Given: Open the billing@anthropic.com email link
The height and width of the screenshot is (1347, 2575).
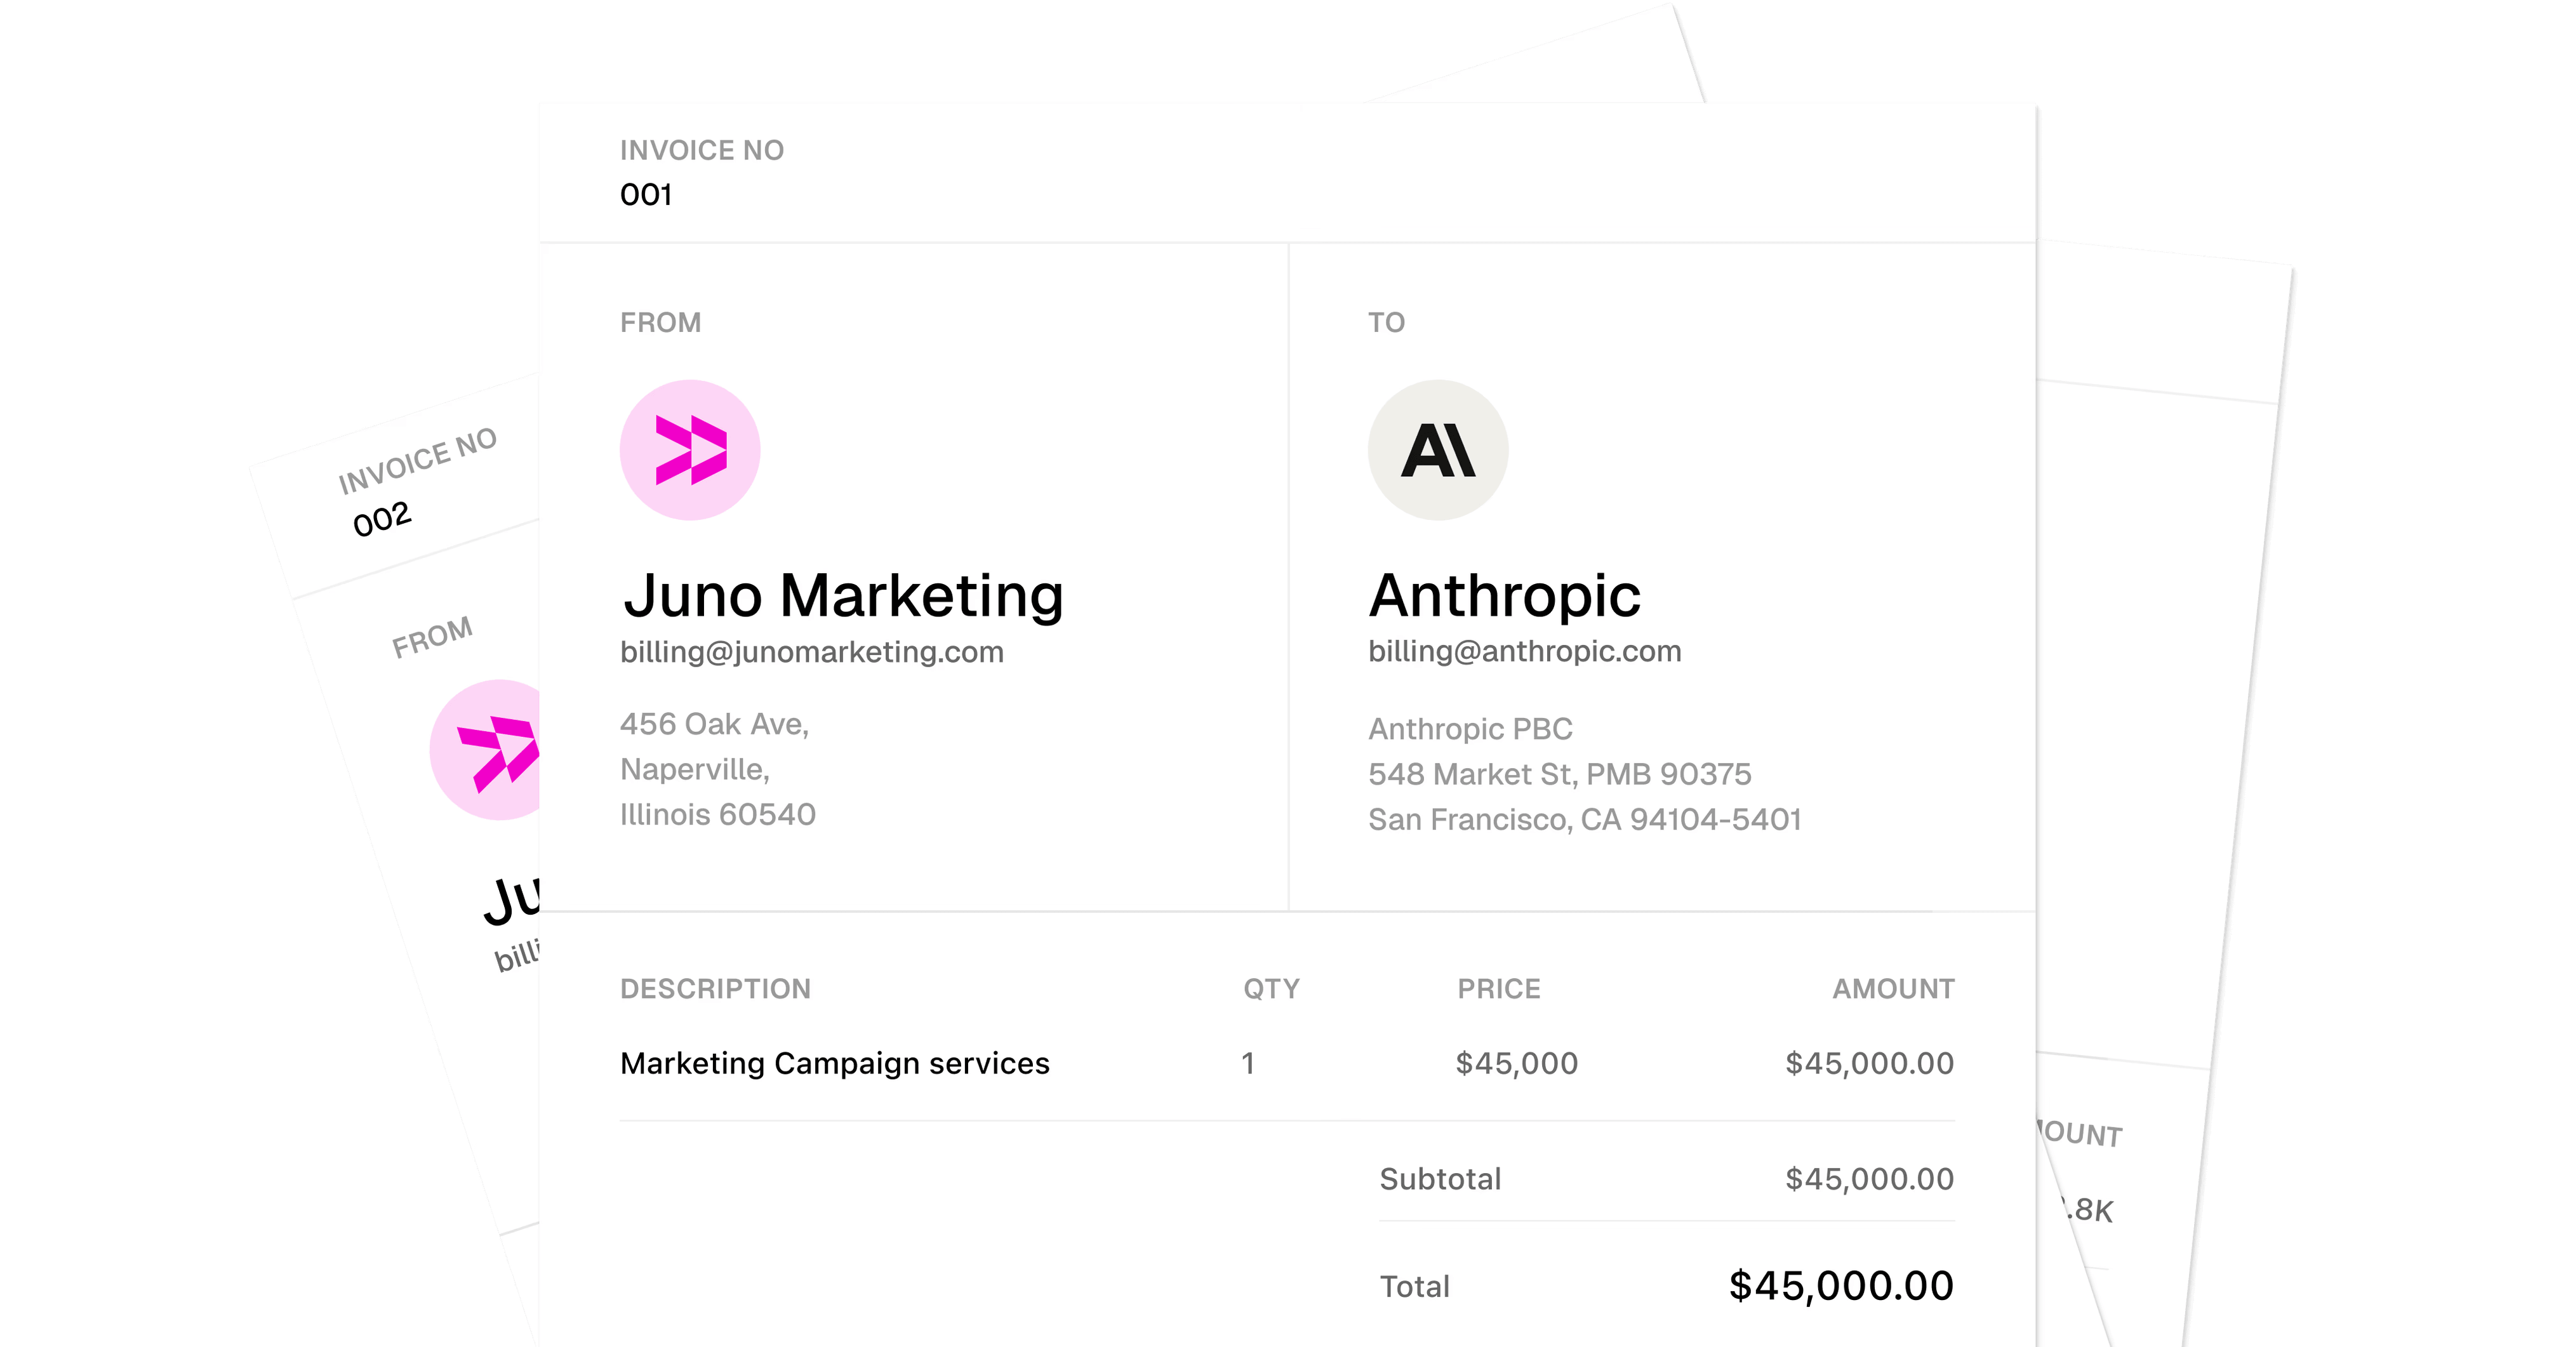Looking at the screenshot, I should [x=1524, y=651].
